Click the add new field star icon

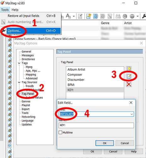click(x=129, y=69)
